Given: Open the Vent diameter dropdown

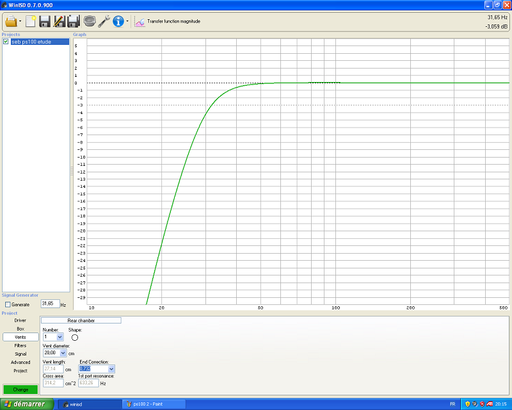Looking at the screenshot, I should (63, 353).
